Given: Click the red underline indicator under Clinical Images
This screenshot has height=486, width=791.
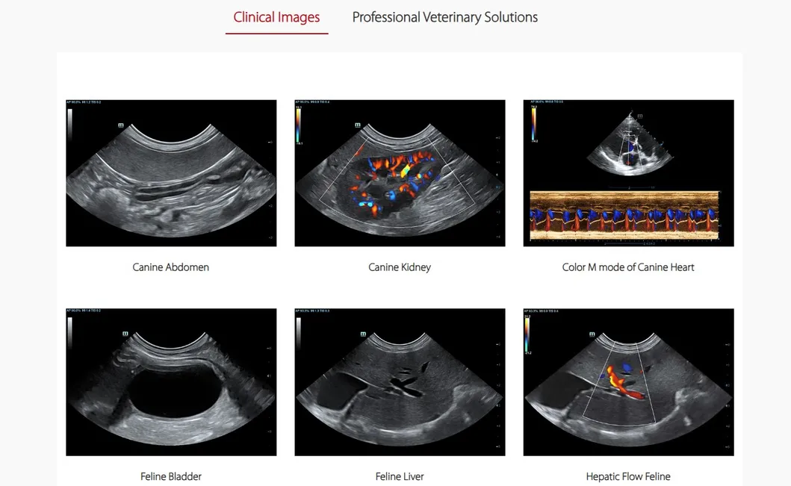Looking at the screenshot, I should point(276,33).
